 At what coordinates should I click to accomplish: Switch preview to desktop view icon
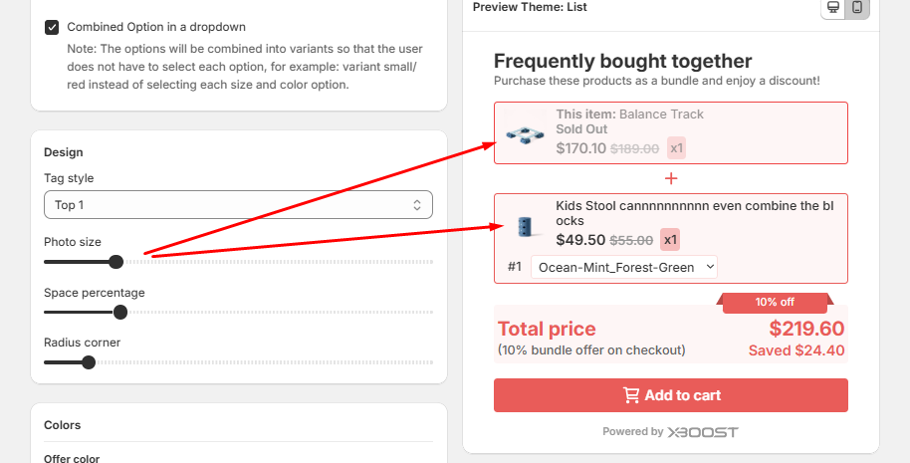(x=833, y=8)
